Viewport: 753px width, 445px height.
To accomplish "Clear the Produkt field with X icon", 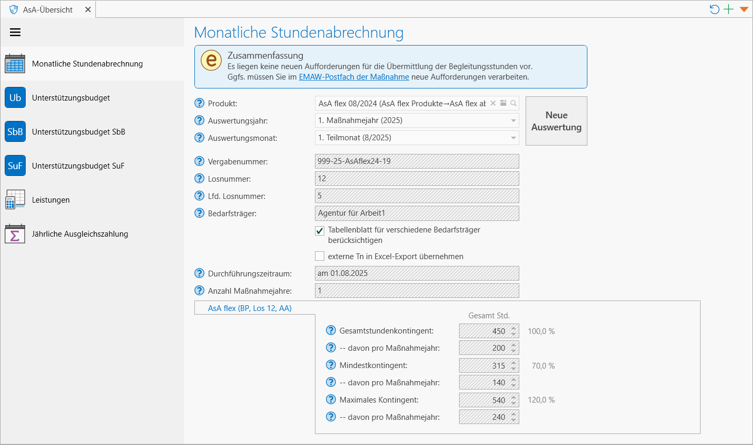I will pyautogui.click(x=493, y=104).
